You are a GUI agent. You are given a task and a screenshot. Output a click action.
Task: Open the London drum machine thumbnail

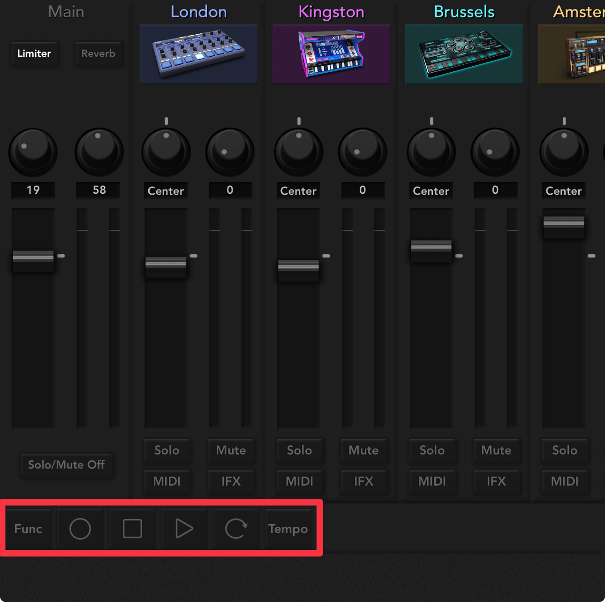(199, 54)
